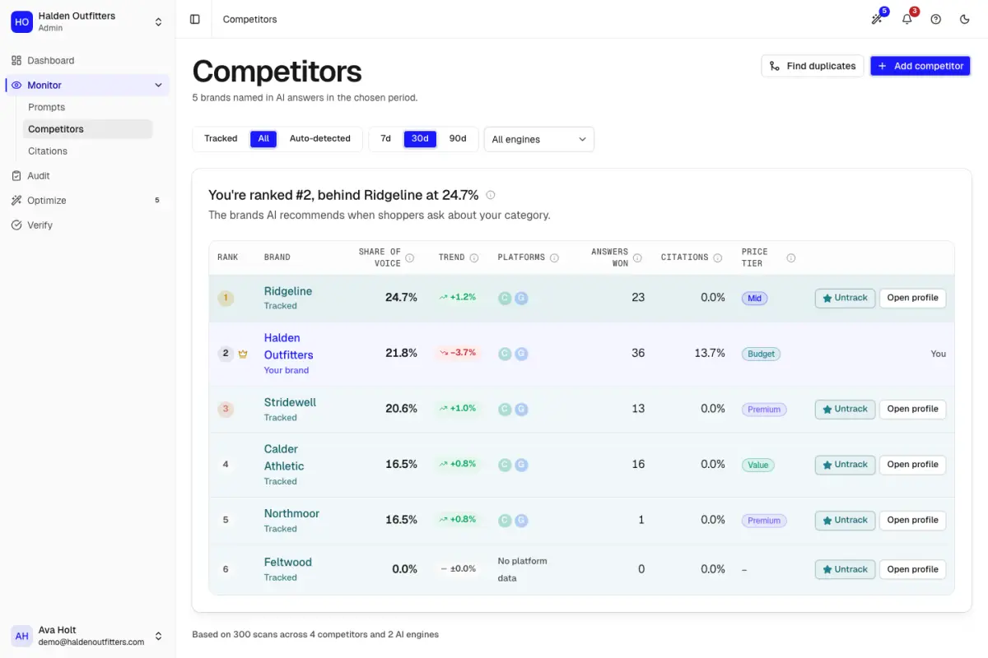The height and width of the screenshot is (658, 988).
Task: Open the Halden Outfitters workspace switcher
Action: (x=87, y=22)
